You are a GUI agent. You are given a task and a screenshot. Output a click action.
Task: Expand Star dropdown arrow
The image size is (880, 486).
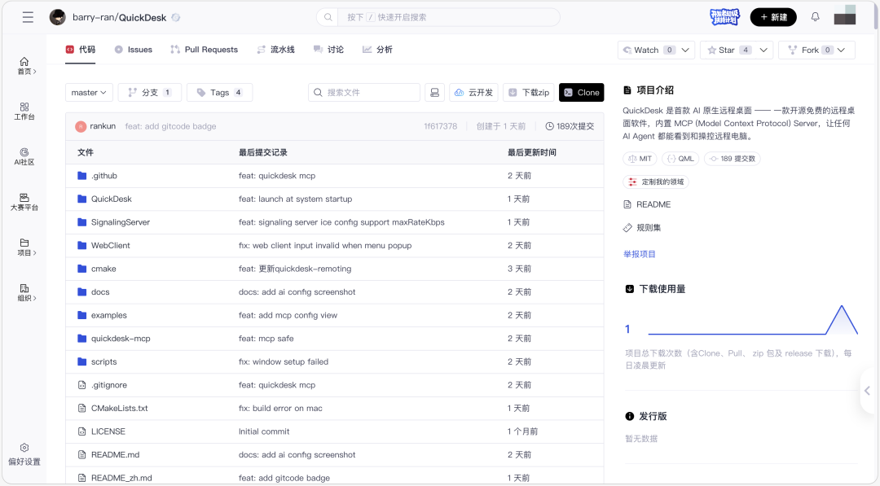pos(763,50)
